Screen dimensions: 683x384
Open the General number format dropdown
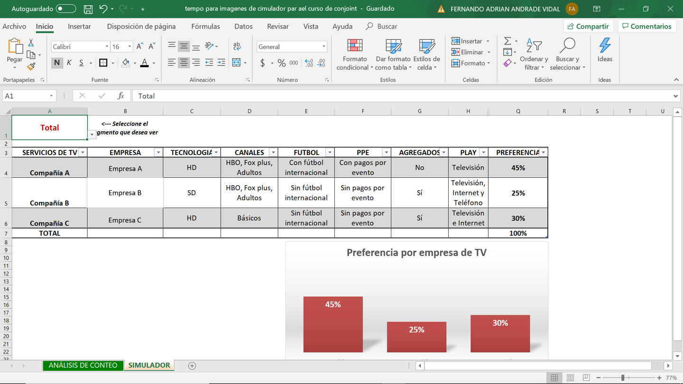[324, 47]
